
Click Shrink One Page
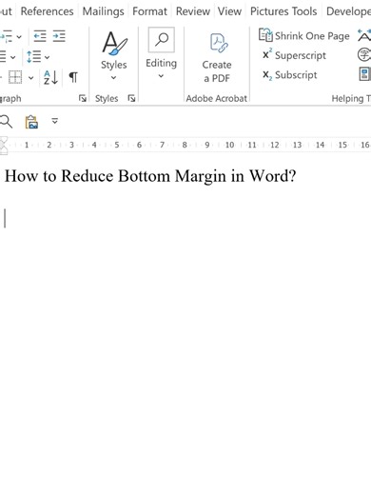point(304,36)
